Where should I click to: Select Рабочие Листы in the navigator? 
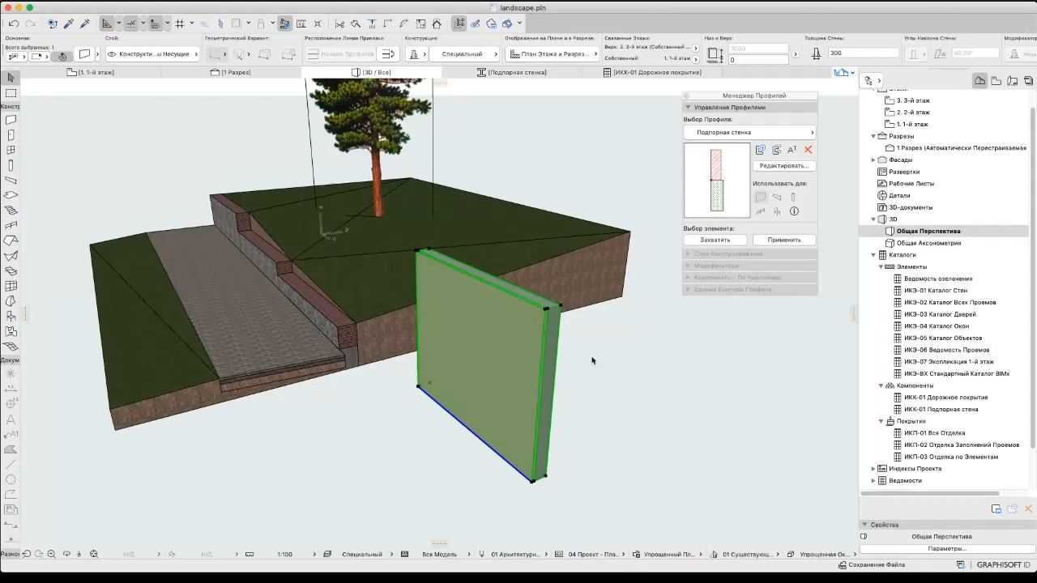coord(911,184)
